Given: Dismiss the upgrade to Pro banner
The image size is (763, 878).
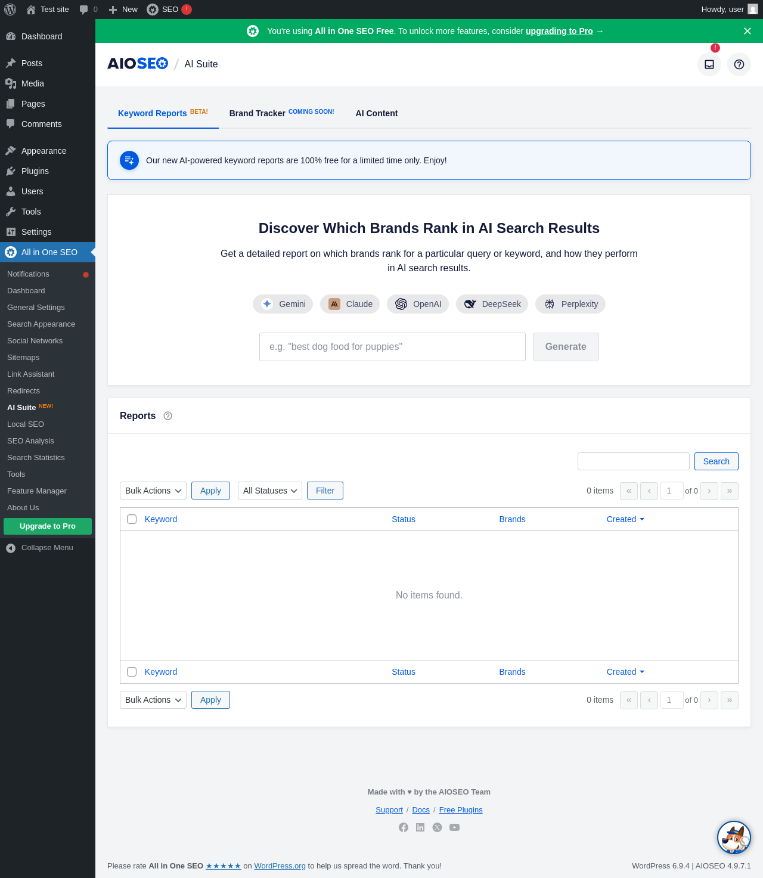Looking at the screenshot, I should (x=748, y=31).
